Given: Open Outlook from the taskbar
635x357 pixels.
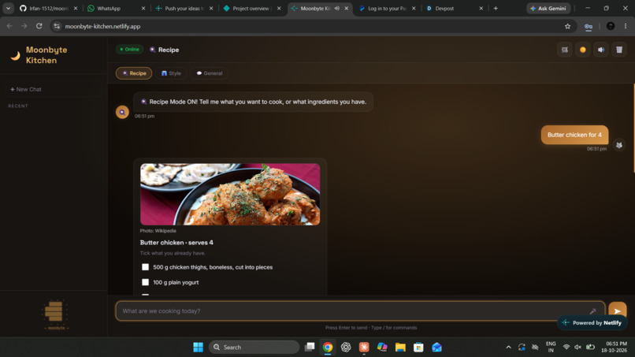Looking at the screenshot, I should coord(436,348).
